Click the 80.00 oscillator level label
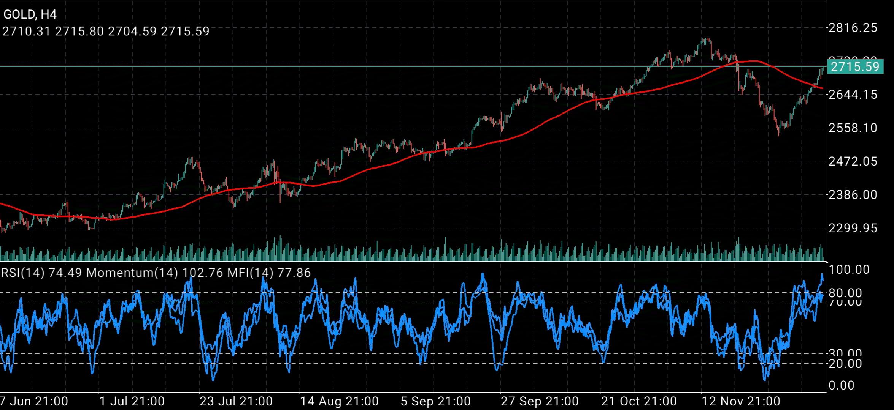894x410 pixels. click(845, 293)
